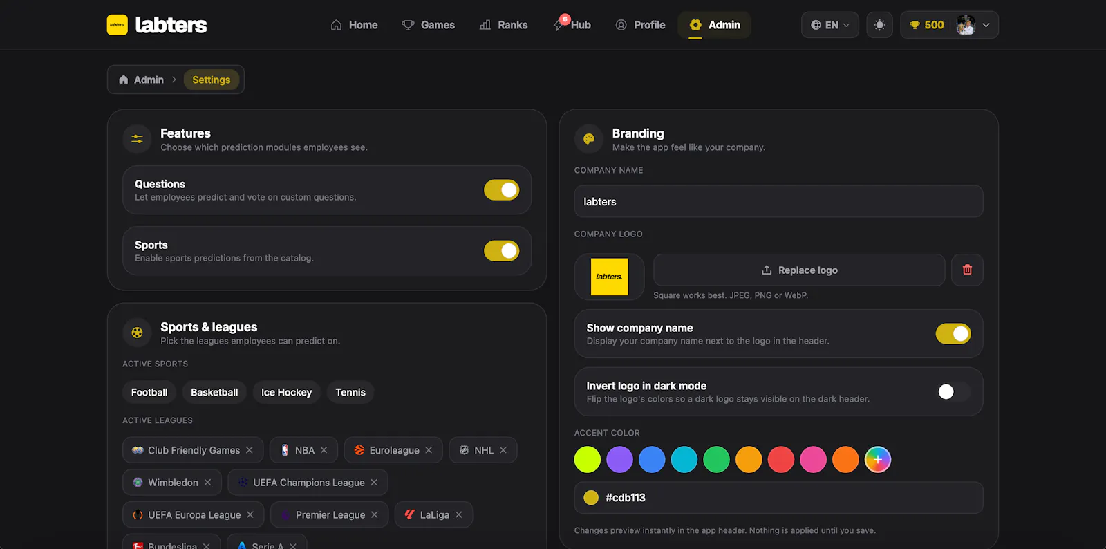
Task: Click the Replace logo button
Action: pos(799,270)
